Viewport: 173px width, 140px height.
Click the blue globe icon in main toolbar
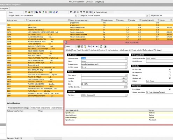pyautogui.click(x=57, y=12)
